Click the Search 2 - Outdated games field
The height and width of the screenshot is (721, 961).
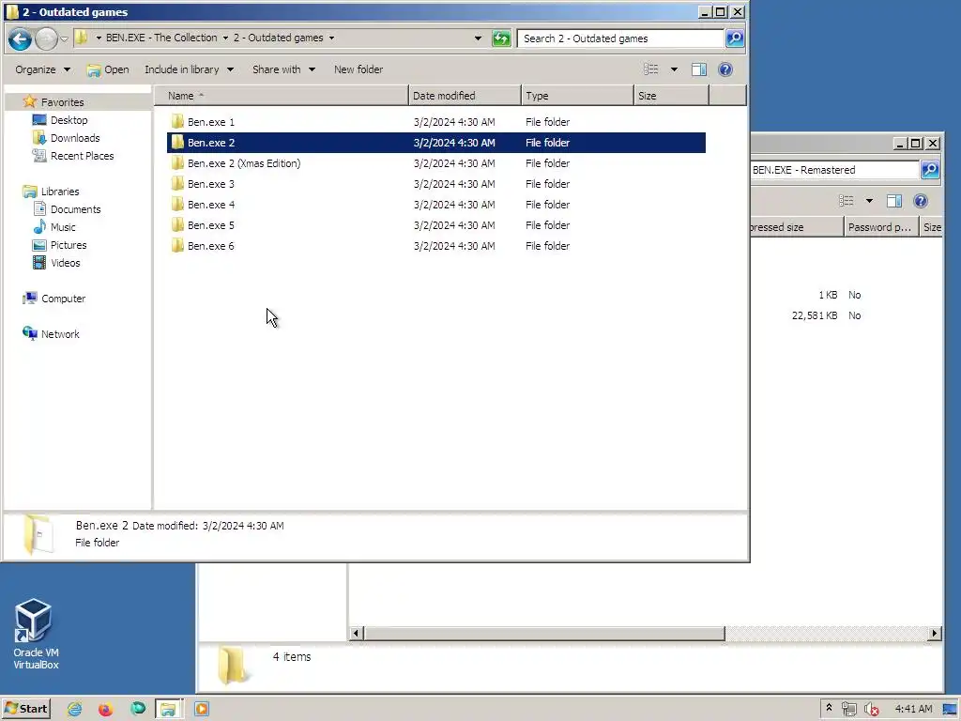tap(620, 38)
